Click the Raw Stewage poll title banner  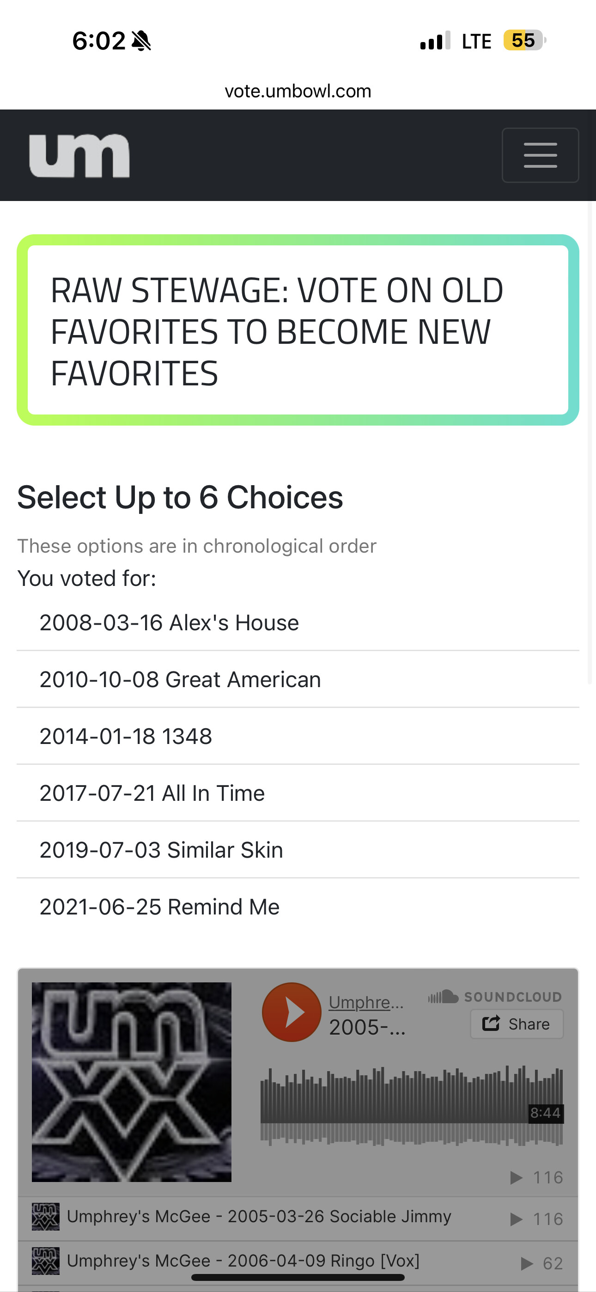pos(298,330)
